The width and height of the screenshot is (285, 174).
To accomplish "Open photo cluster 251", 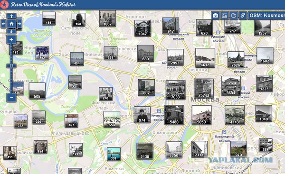I will click(x=111, y=53).
